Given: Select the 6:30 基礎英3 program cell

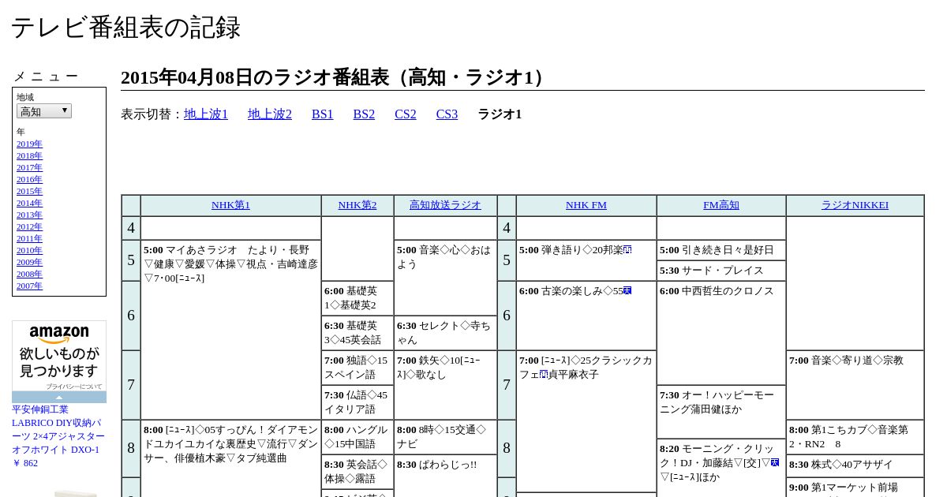Looking at the screenshot, I should (x=357, y=333).
